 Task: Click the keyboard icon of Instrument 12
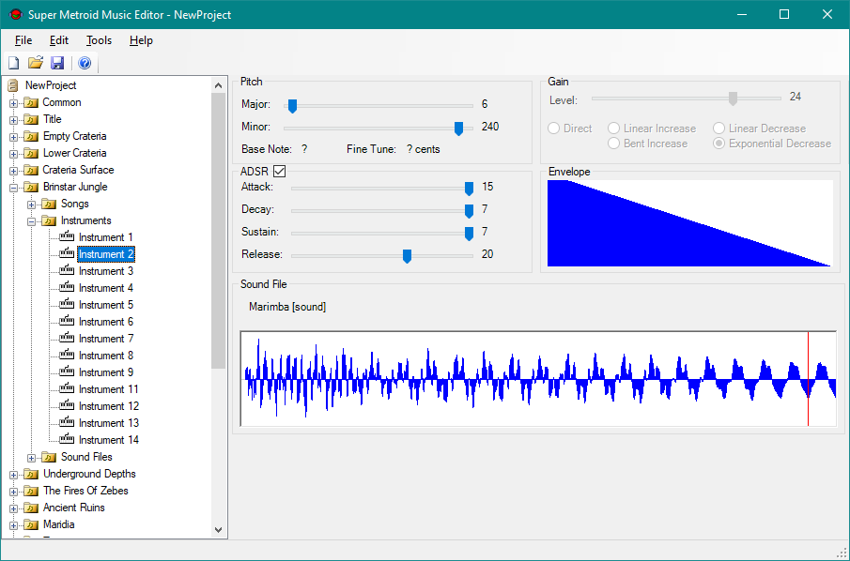pyautogui.click(x=67, y=405)
